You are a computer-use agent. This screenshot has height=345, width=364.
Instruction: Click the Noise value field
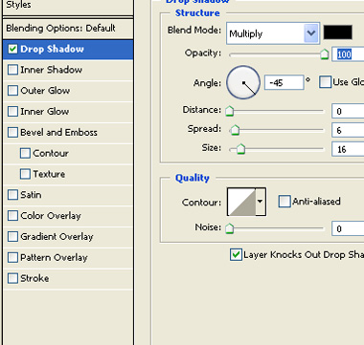point(348,228)
